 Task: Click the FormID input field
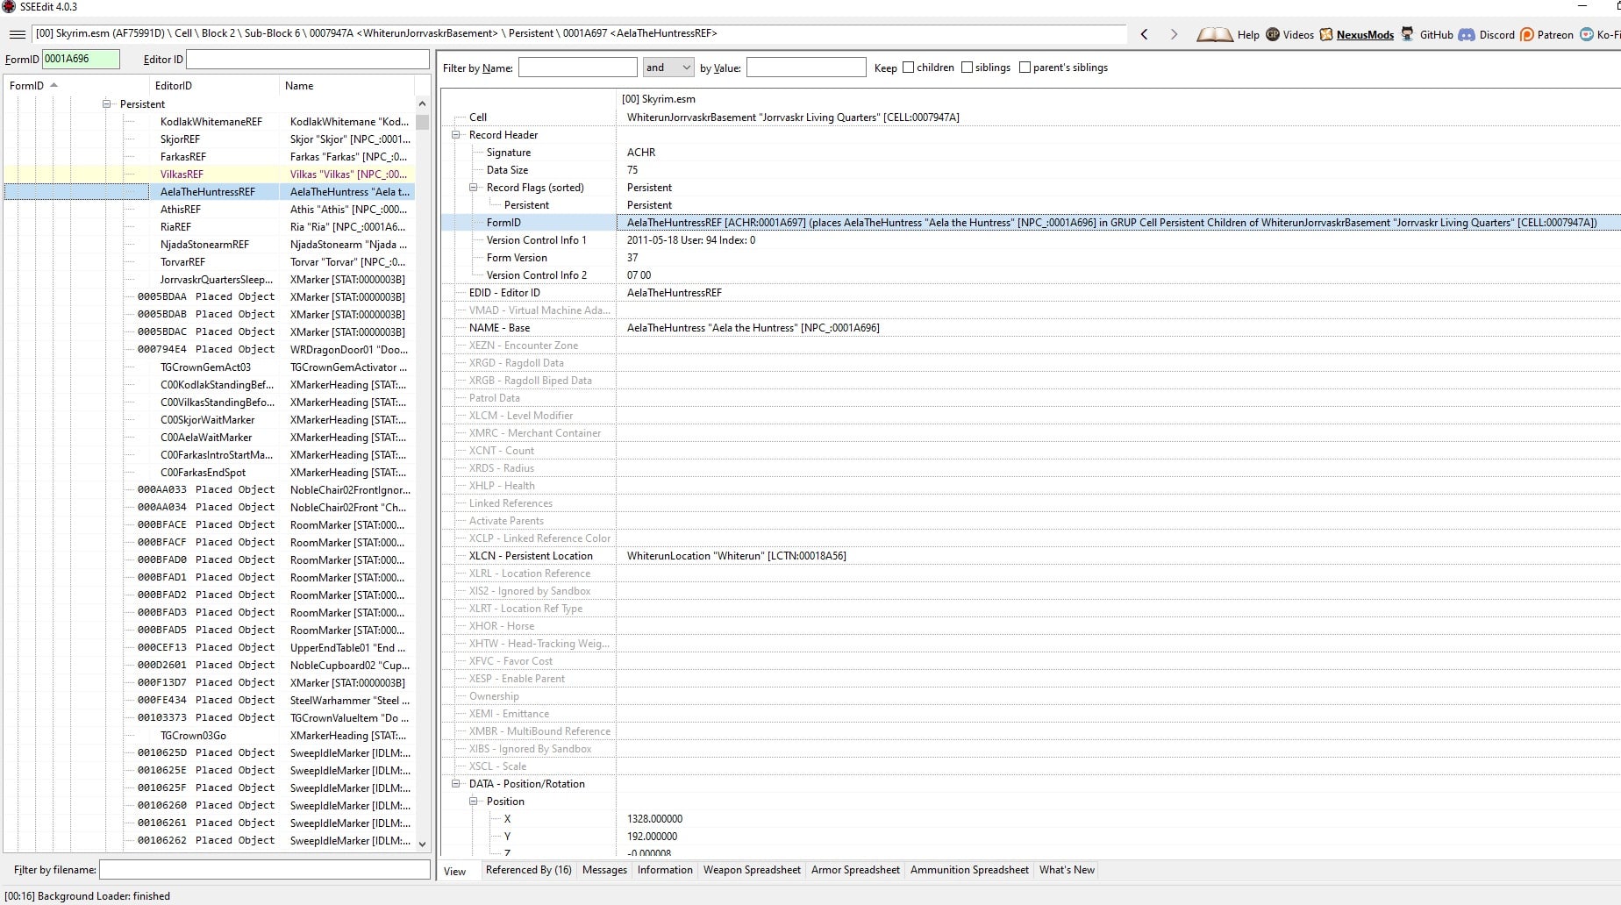click(x=81, y=59)
